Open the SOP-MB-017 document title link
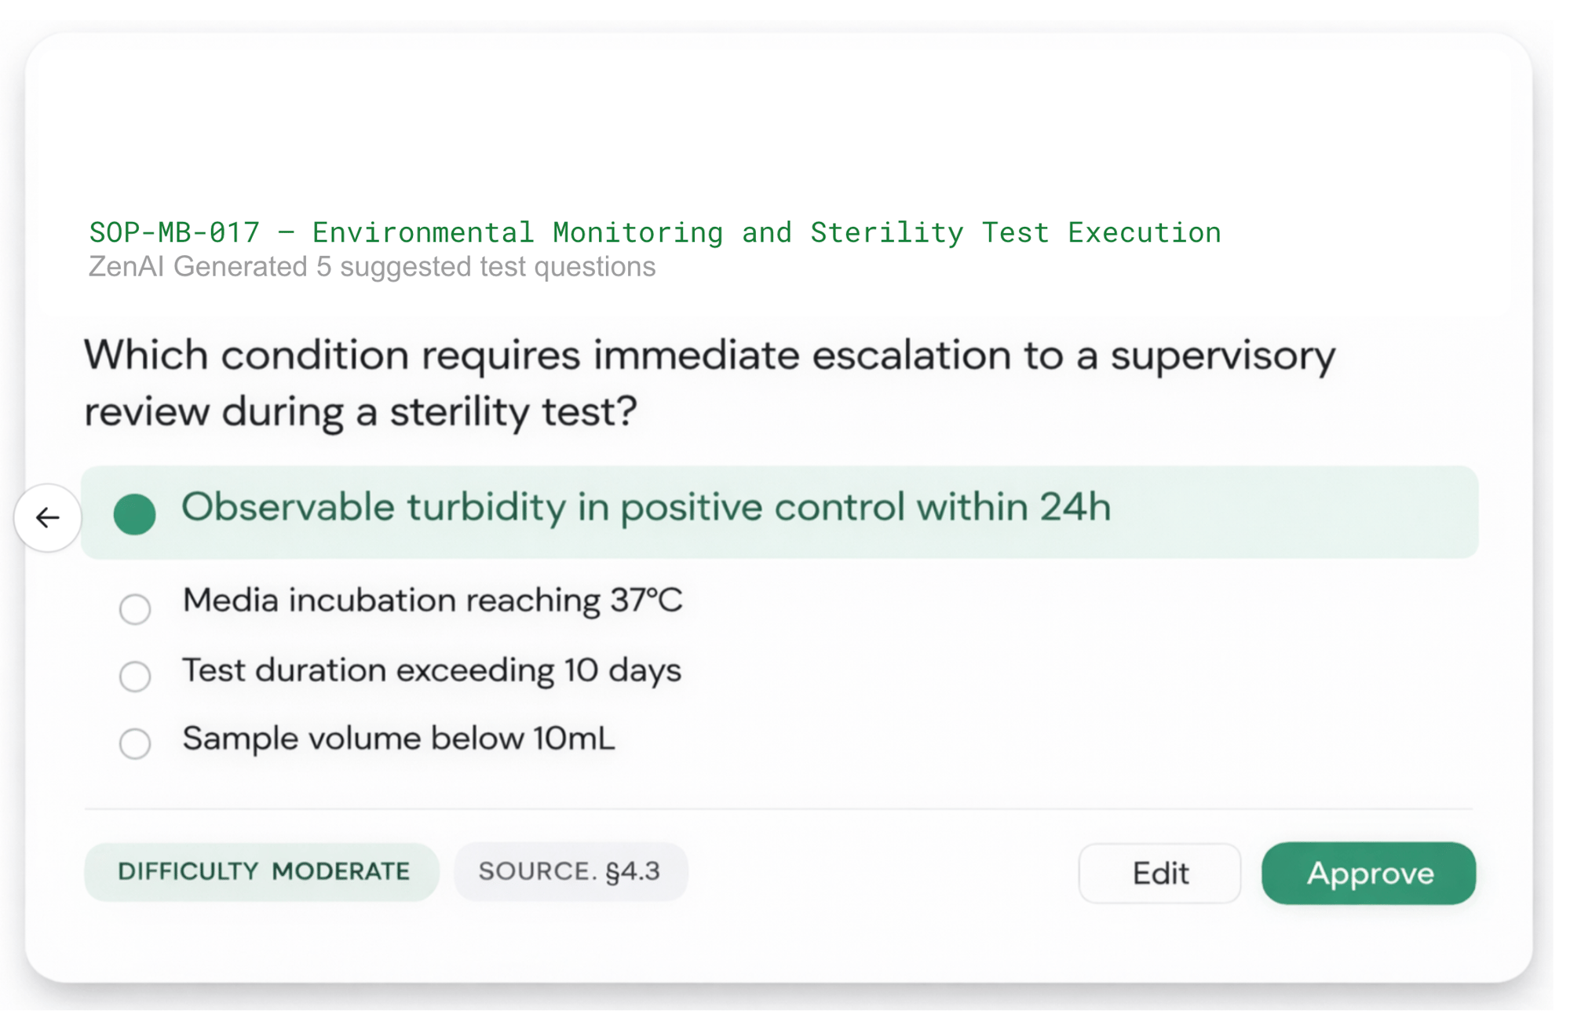Viewport: 1570px width, 1018px height. (x=654, y=232)
